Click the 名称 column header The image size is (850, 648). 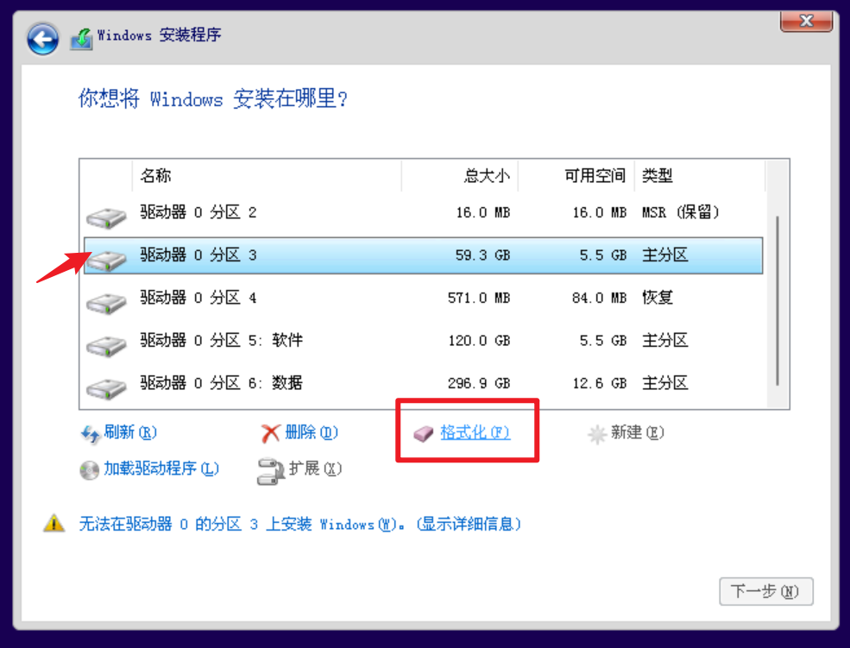(x=266, y=175)
